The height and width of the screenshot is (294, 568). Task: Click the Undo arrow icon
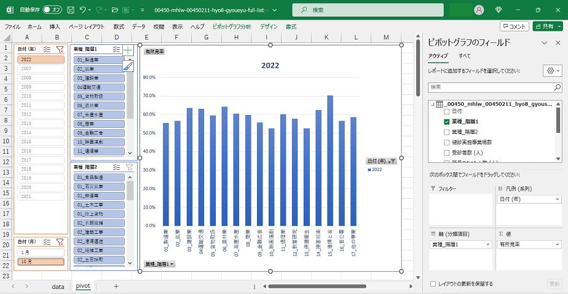point(84,10)
